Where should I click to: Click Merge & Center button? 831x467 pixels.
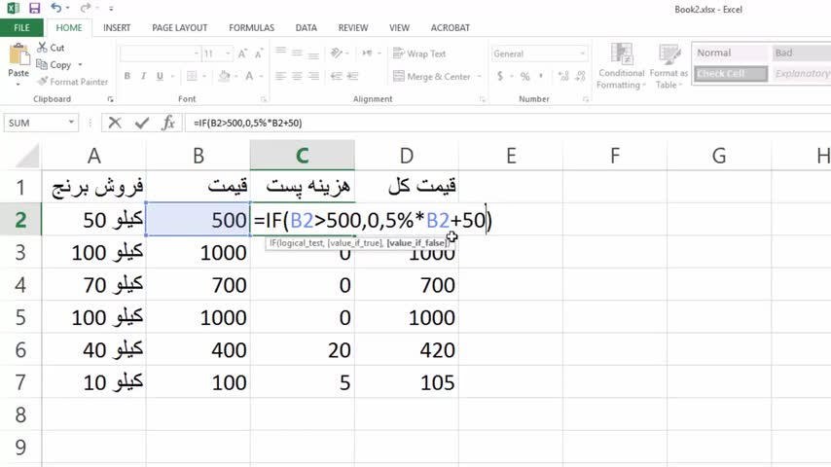[431, 77]
